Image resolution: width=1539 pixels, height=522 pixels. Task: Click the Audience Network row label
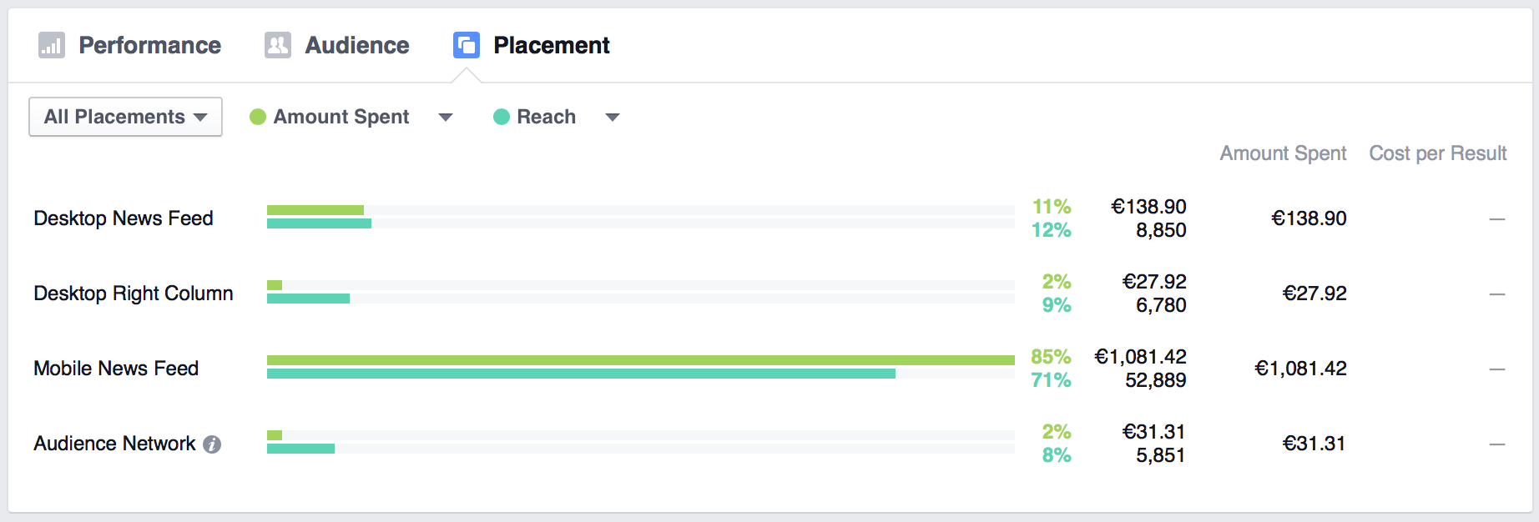114,444
